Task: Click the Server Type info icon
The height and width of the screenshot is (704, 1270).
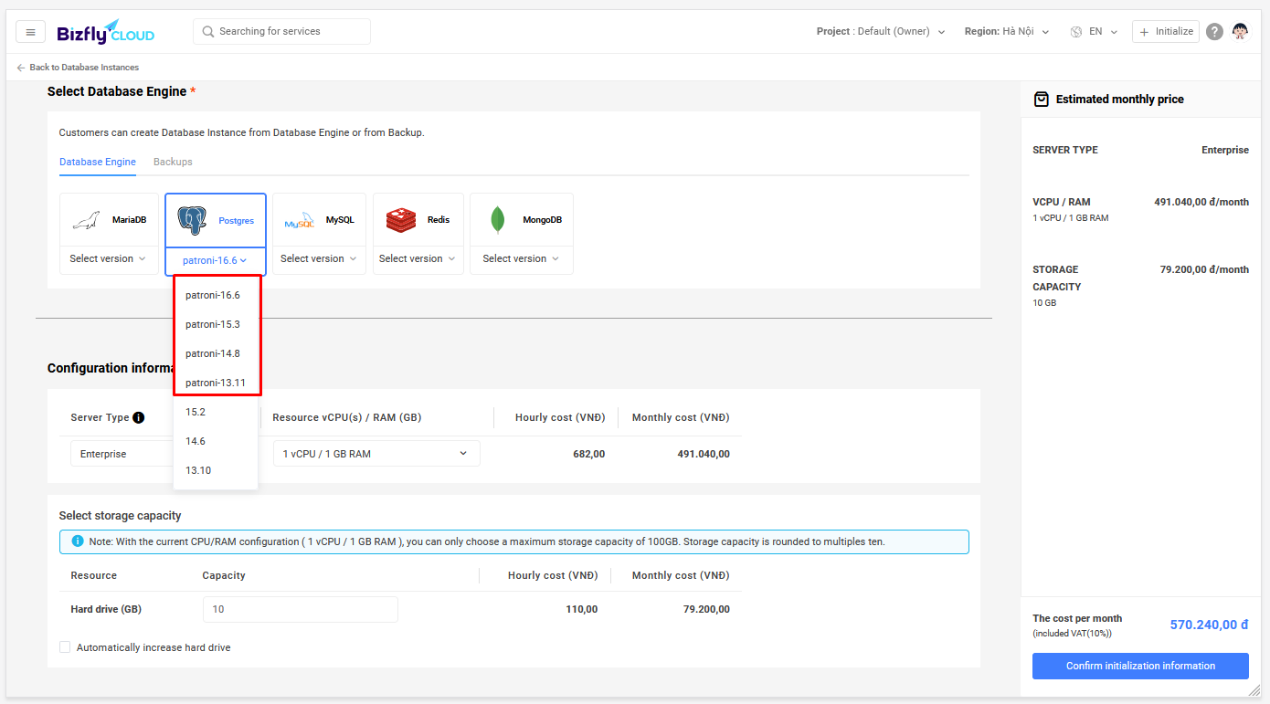Action: click(x=139, y=417)
